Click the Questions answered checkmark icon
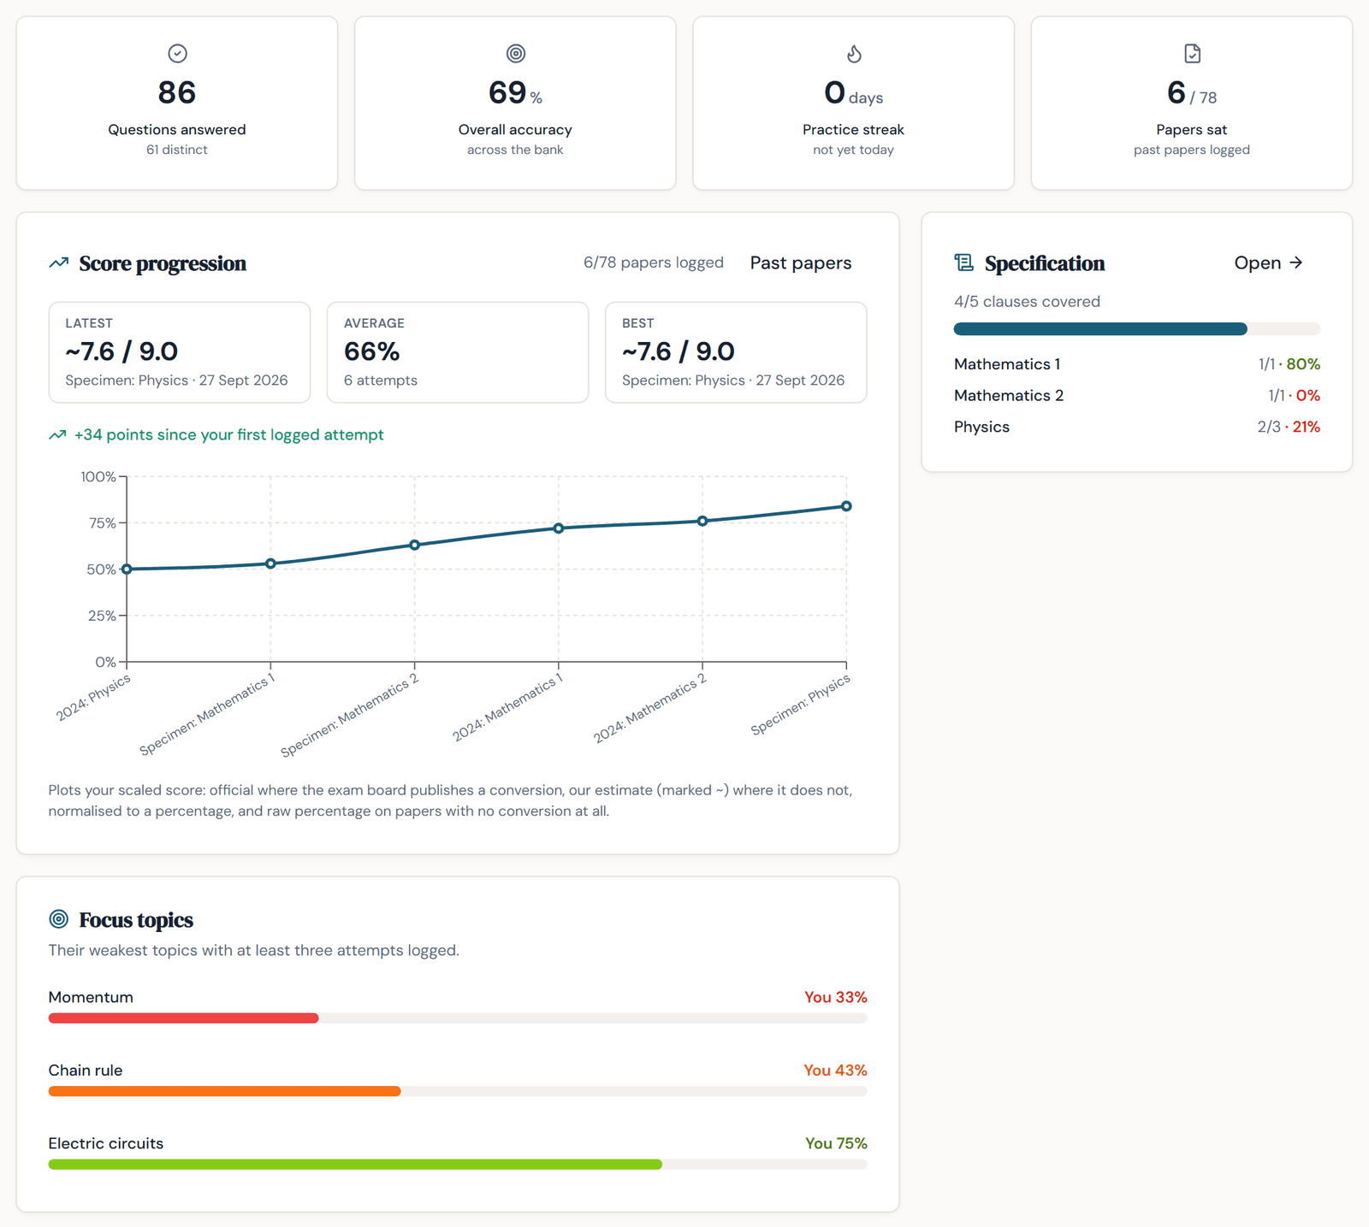Image resolution: width=1369 pixels, height=1227 pixels. (177, 54)
